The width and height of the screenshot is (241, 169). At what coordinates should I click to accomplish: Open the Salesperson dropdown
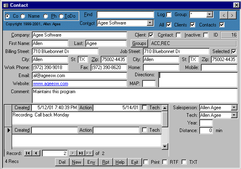[x=234, y=108]
